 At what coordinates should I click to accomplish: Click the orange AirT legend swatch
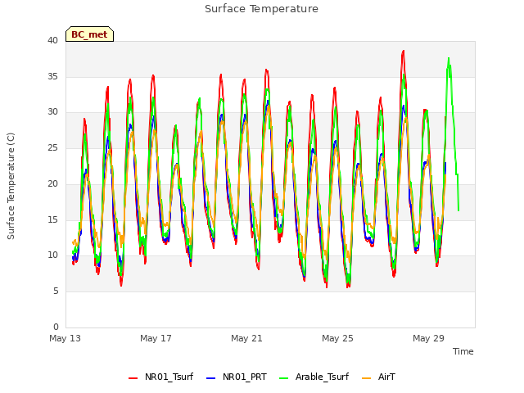click(366, 378)
